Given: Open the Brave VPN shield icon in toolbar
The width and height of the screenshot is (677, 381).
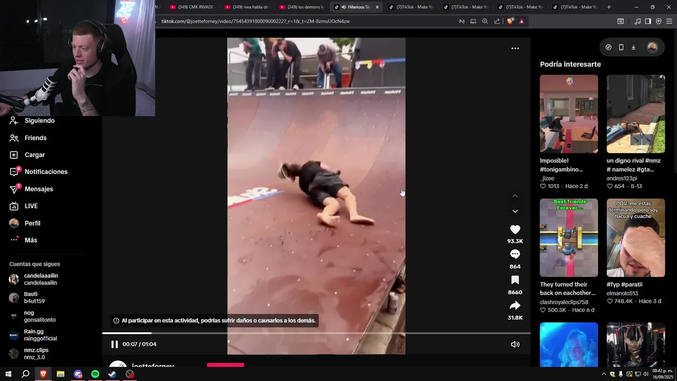Looking at the screenshot, I should pos(658,21).
